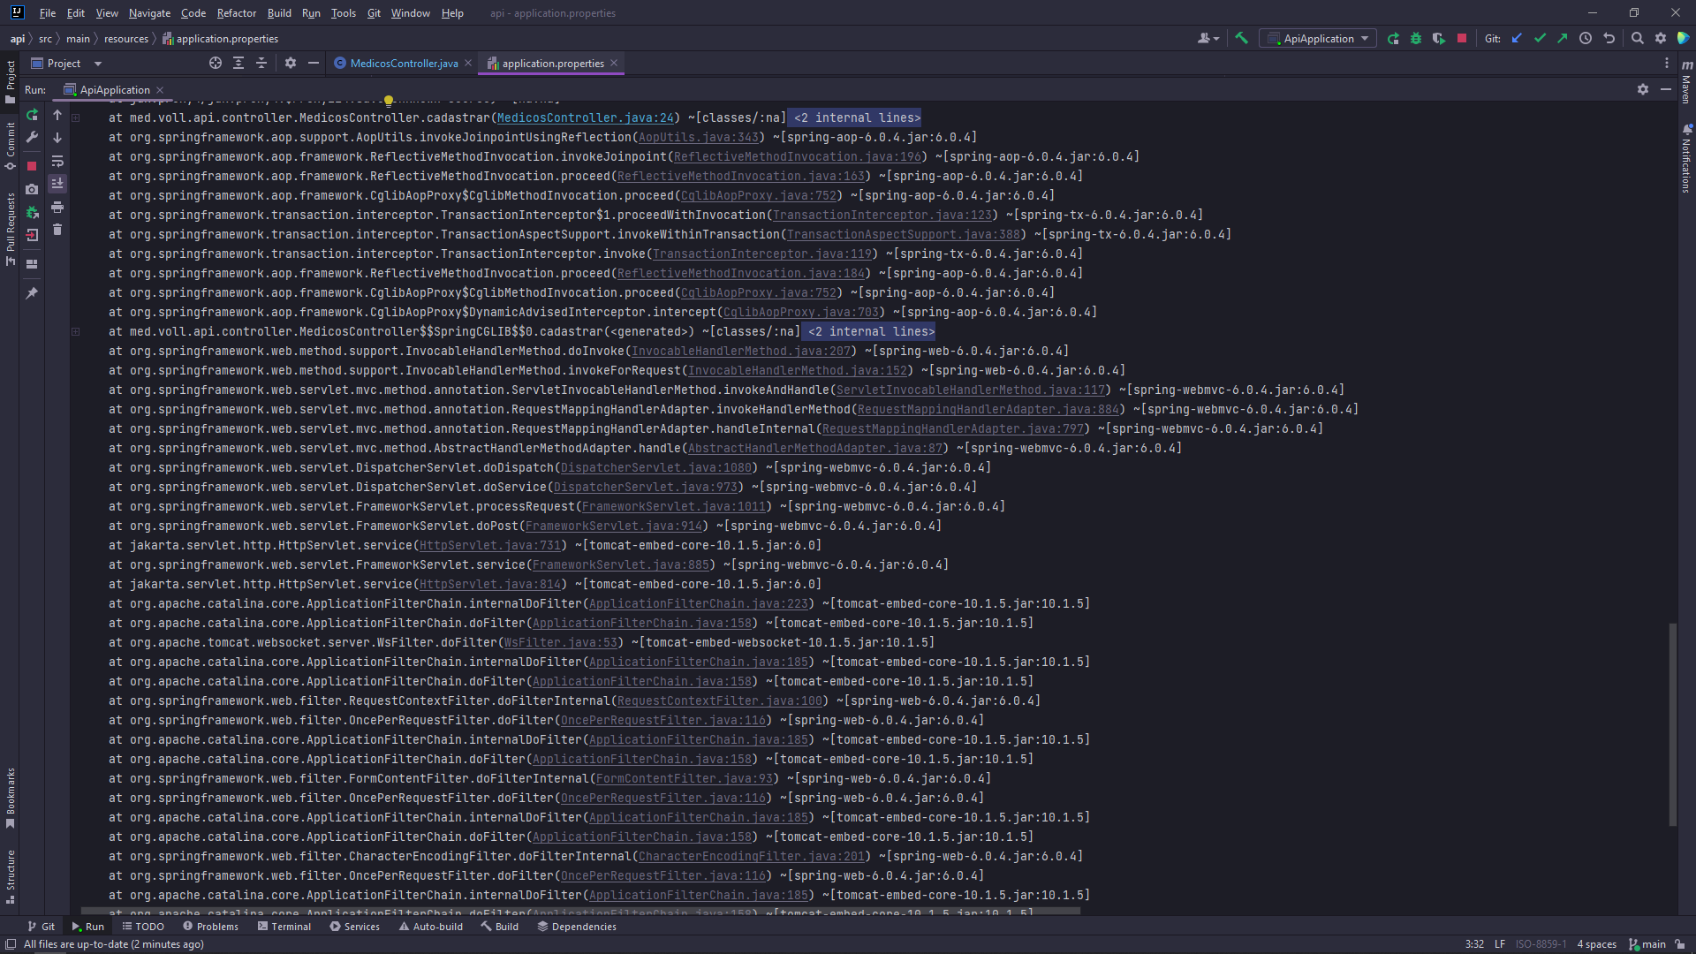Change line separator LF
The width and height of the screenshot is (1696, 954).
point(1499,944)
